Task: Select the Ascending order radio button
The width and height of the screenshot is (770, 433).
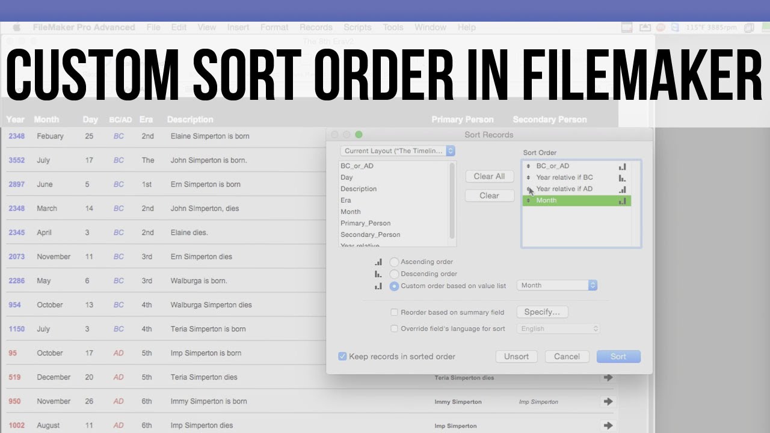Action: [x=394, y=262]
